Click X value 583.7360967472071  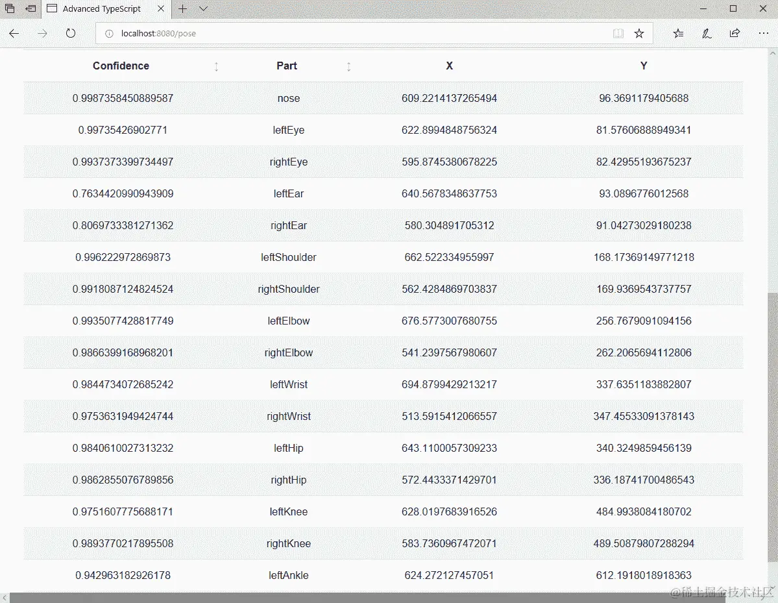(449, 543)
